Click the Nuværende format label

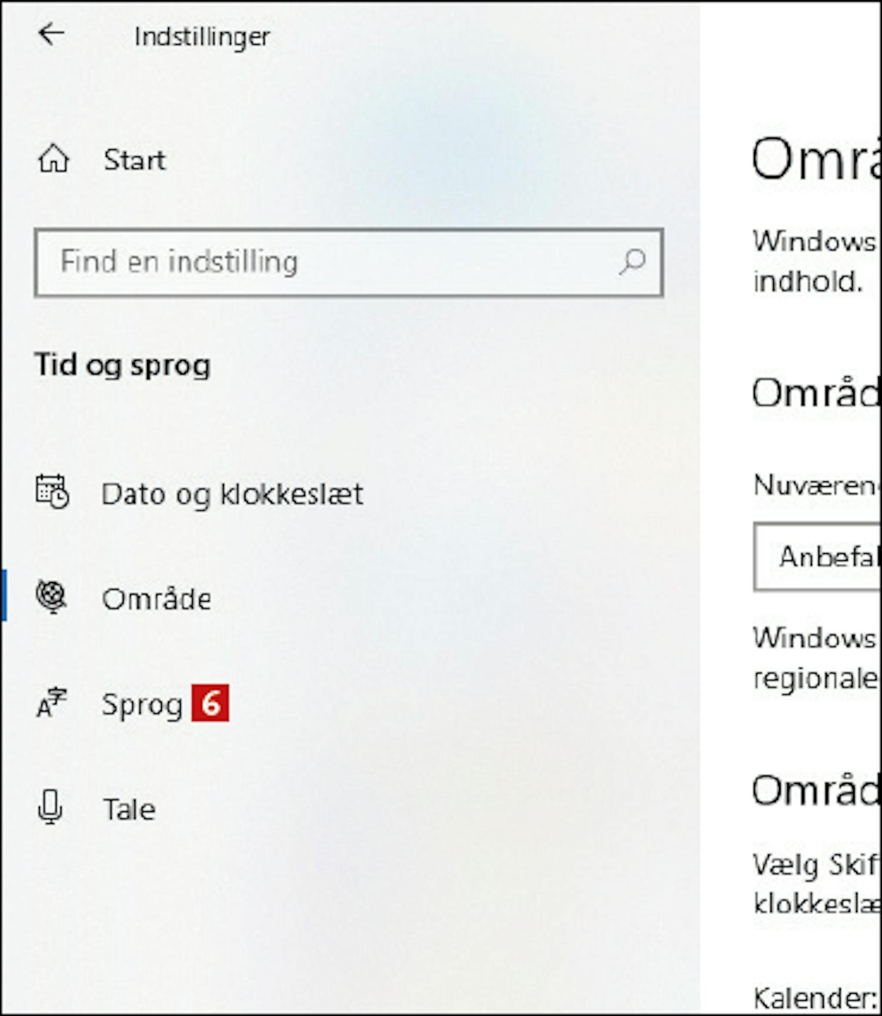[x=817, y=485]
